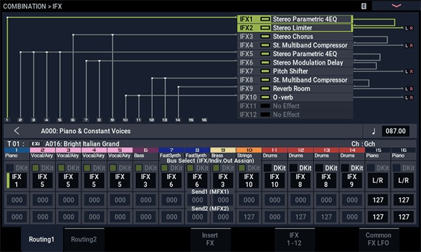
Task: Select timbre 10 Strings orange color header
Action: click(x=248, y=150)
